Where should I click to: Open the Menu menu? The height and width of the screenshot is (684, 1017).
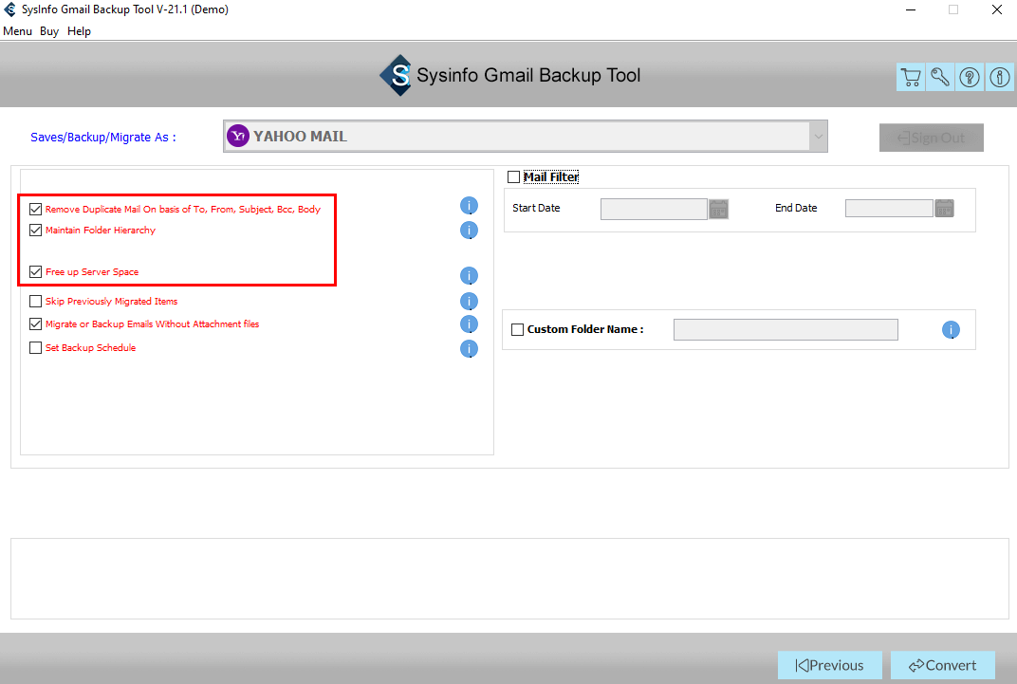tap(17, 31)
